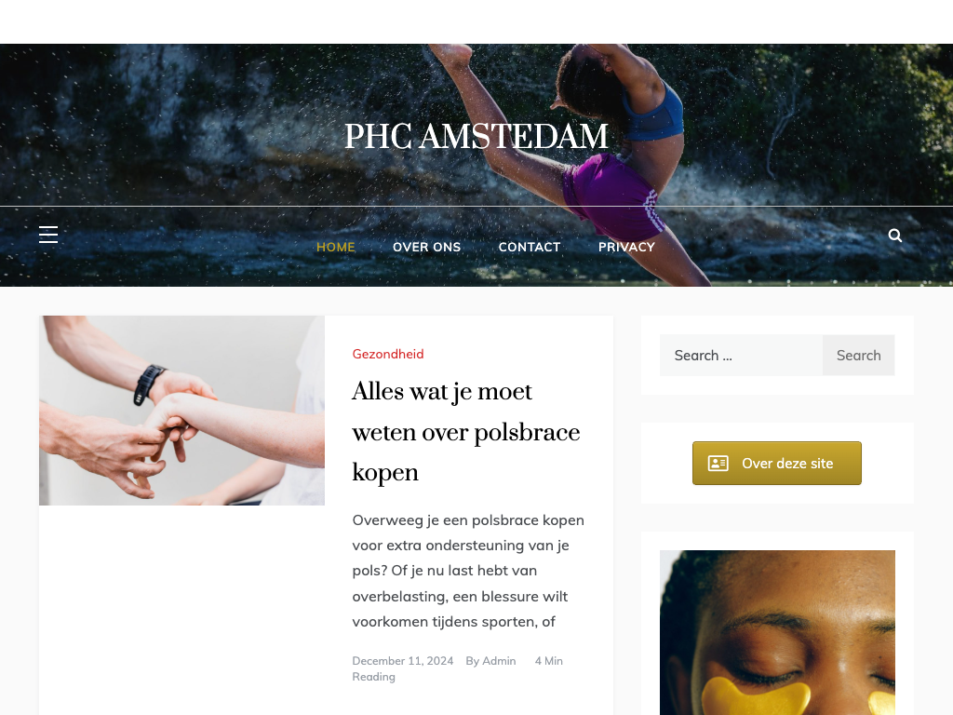Open the Home menu item
The image size is (953, 715).
point(335,247)
